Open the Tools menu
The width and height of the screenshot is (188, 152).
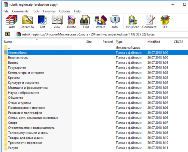(36, 11)
